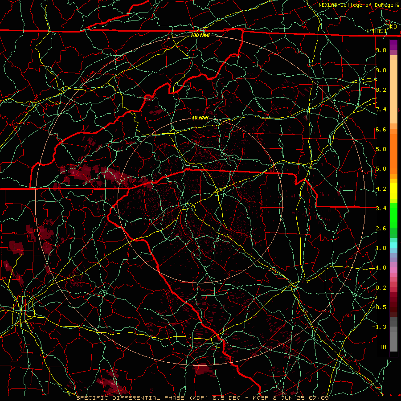Pick the pale peach band of the color scale
401x401 pixels.
393,92
